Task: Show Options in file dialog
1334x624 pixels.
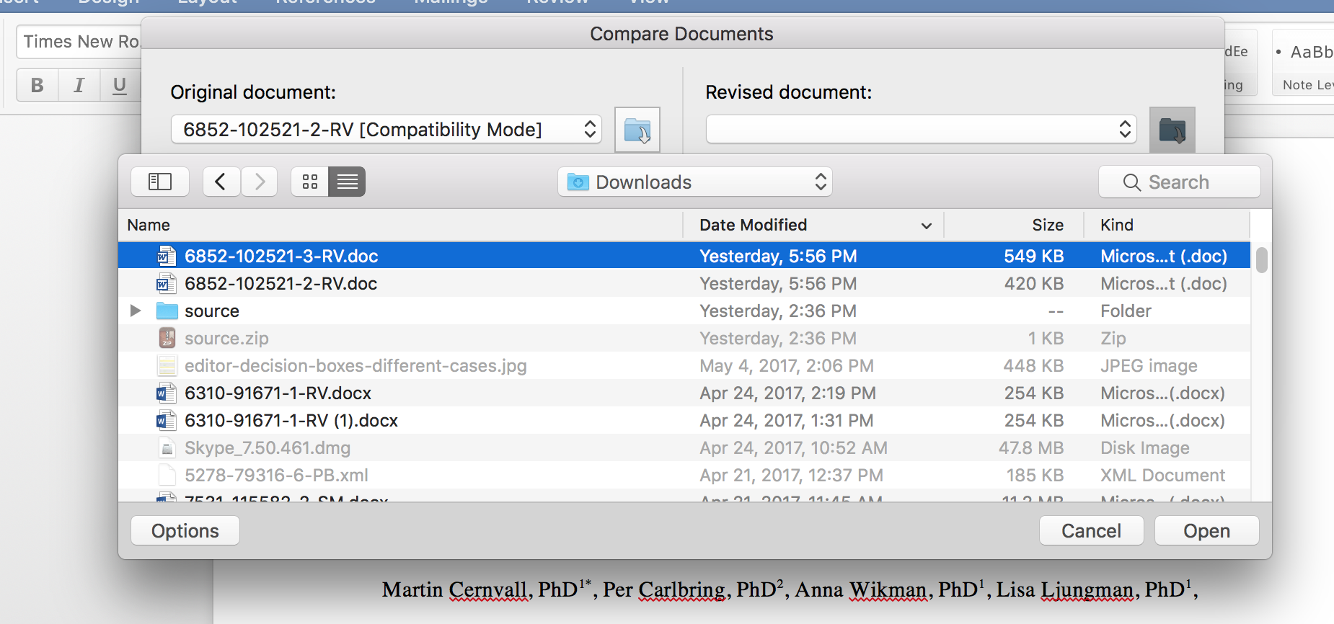Action: click(x=185, y=531)
